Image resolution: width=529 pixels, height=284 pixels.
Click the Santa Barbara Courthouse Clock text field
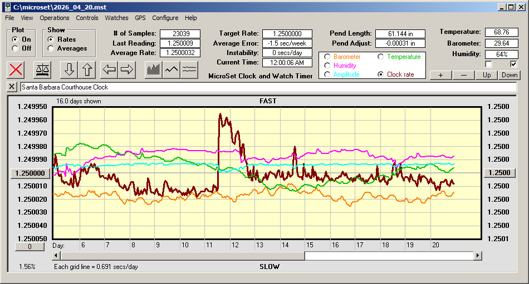click(x=267, y=87)
